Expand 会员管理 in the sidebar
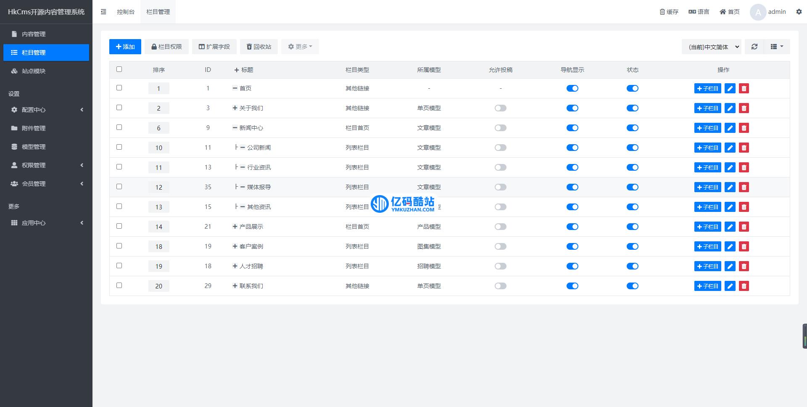This screenshot has width=807, height=407. tap(46, 184)
